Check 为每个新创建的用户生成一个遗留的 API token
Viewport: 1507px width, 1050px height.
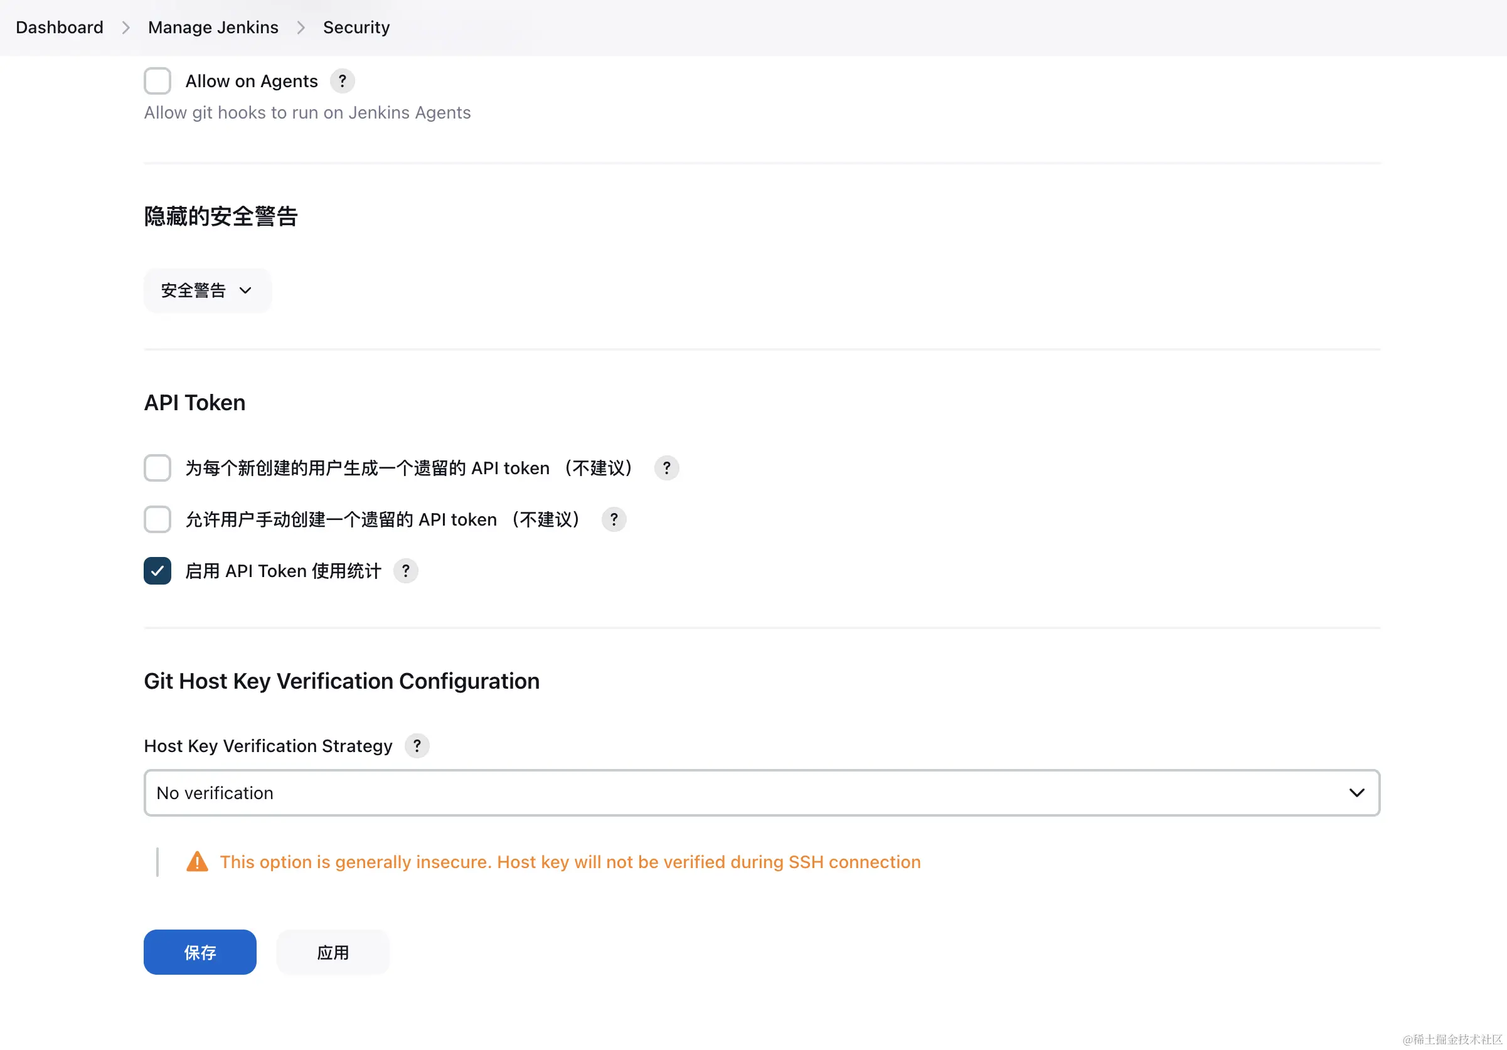click(157, 468)
